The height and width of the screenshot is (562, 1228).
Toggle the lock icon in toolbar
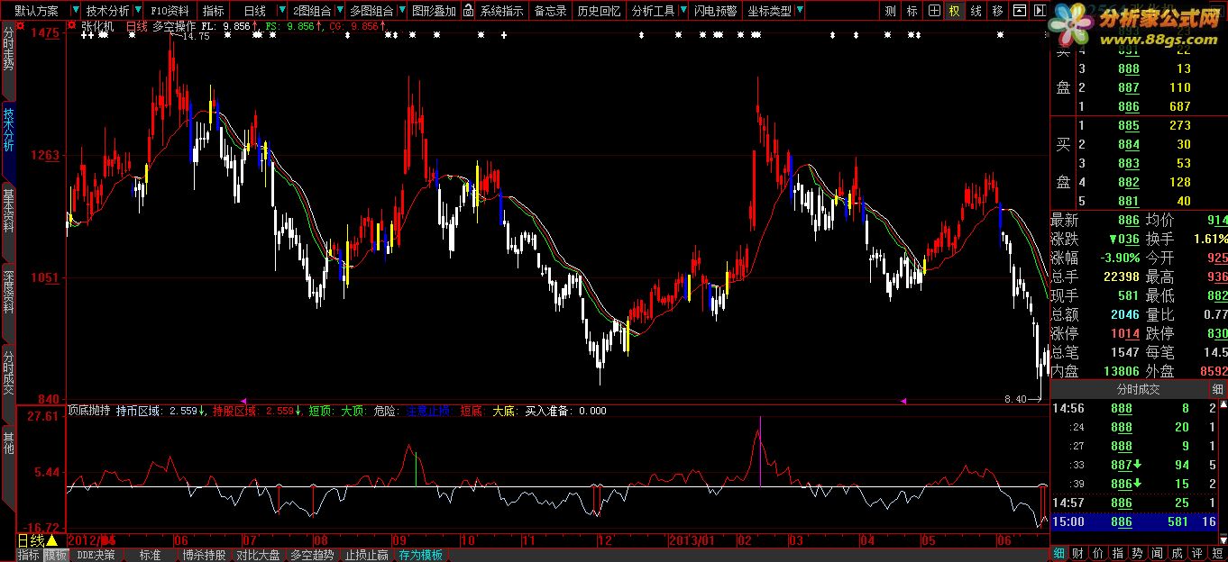coord(470,11)
